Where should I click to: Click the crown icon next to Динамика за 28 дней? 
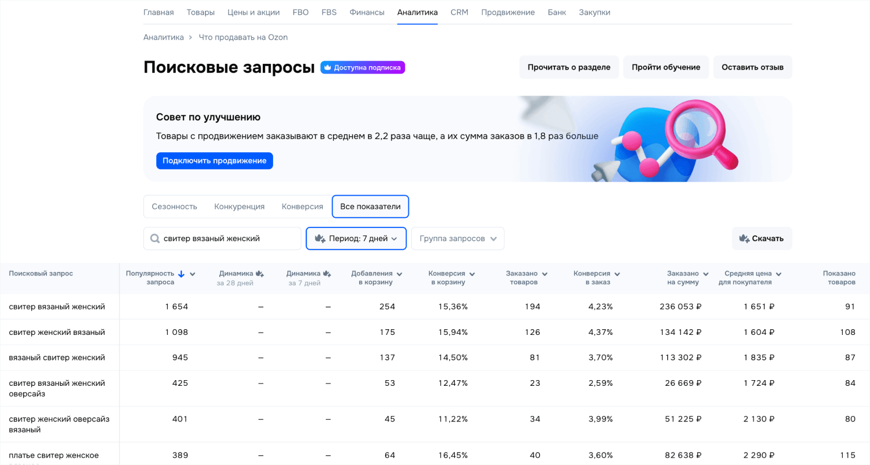[x=260, y=274]
